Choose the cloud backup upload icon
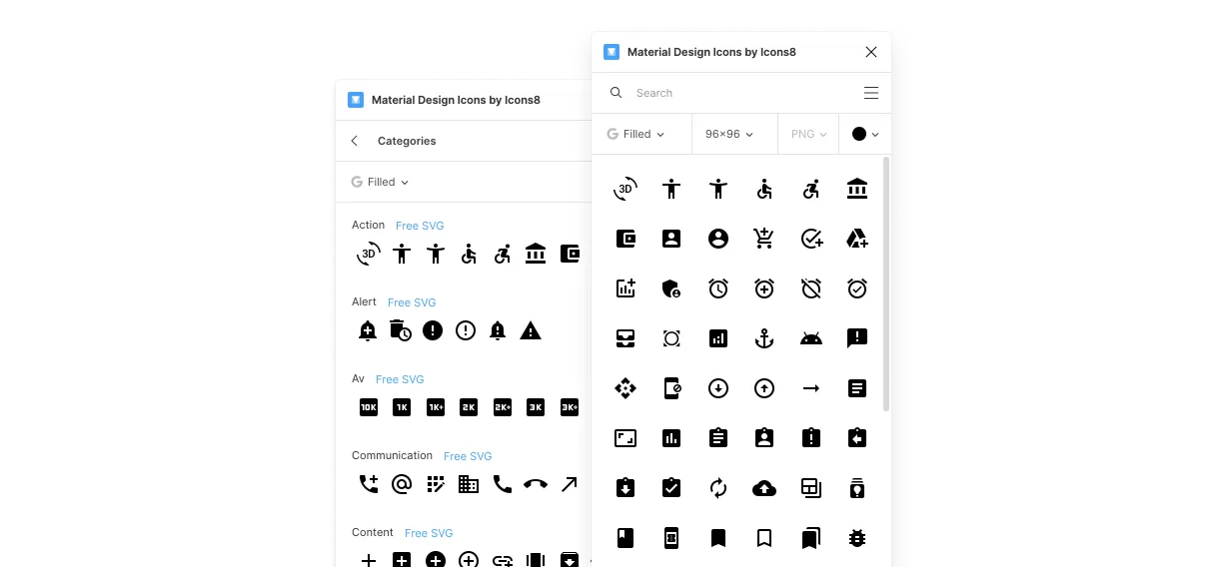The height and width of the screenshot is (567, 1231). pyautogui.click(x=764, y=488)
